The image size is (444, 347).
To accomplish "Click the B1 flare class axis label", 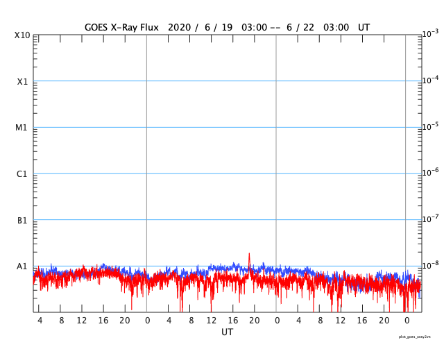I will tap(22, 221).
